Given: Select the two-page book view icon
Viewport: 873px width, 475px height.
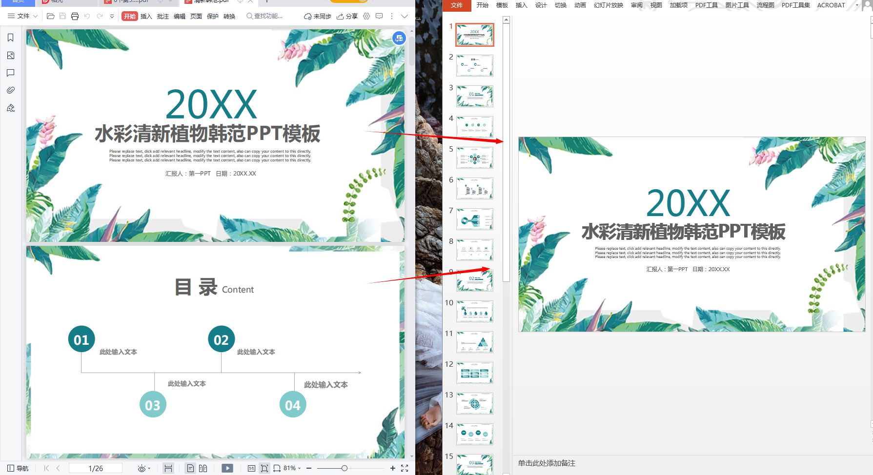Looking at the screenshot, I should tap(203, 468).
